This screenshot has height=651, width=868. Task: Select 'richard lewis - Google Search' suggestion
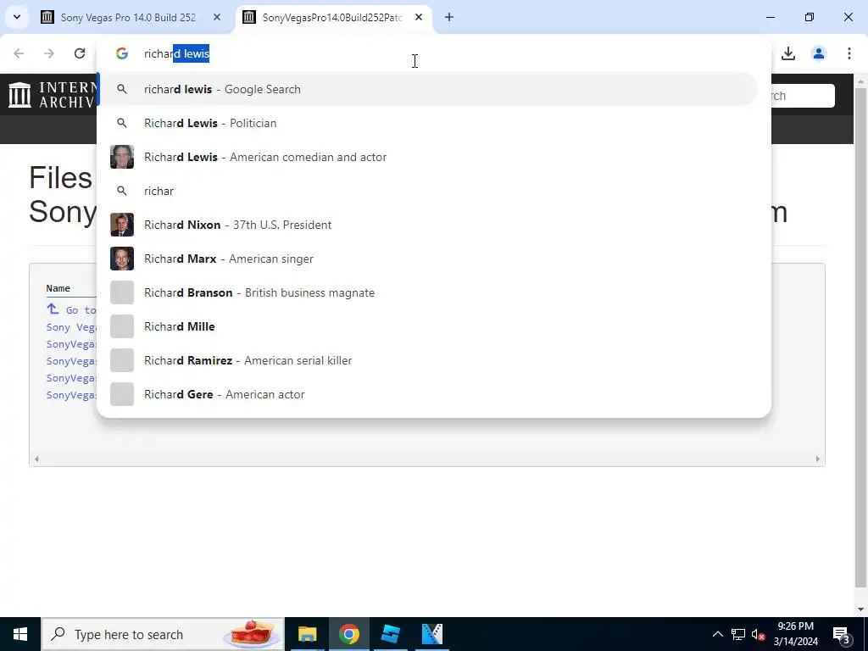pyautogui.click(x=427, y=89)
